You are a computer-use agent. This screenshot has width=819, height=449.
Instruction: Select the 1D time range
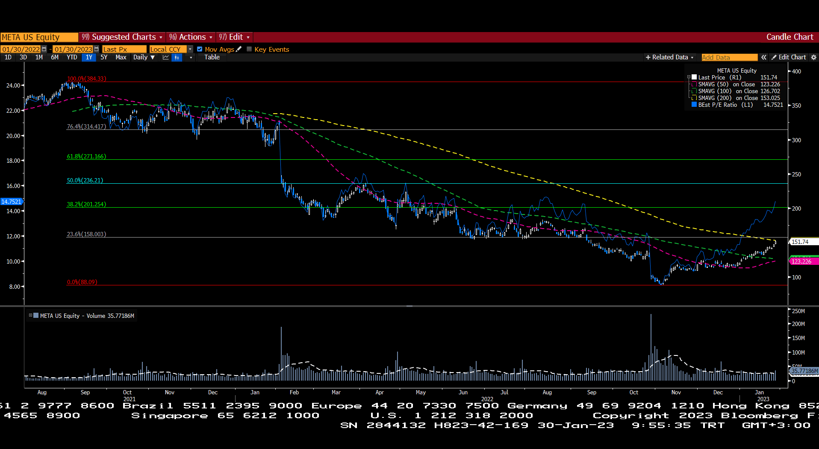(x=8, y=57)
